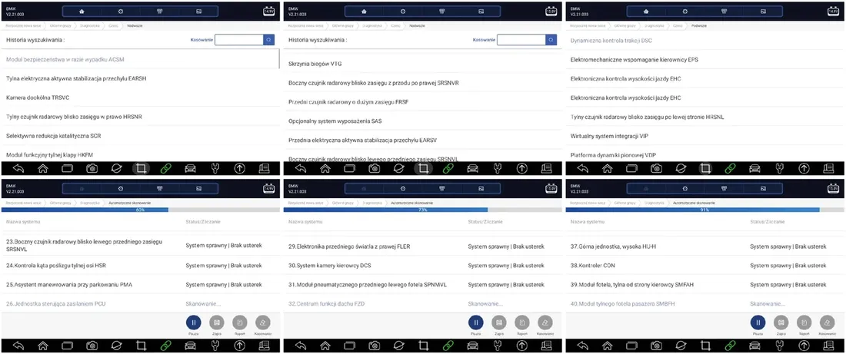Tap the grey Zapis save button in the 73% scan panel
Viewport: 846px width, 354px height.
(499, 323)
